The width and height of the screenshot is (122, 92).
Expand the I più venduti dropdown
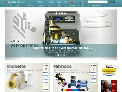(29, 5)
